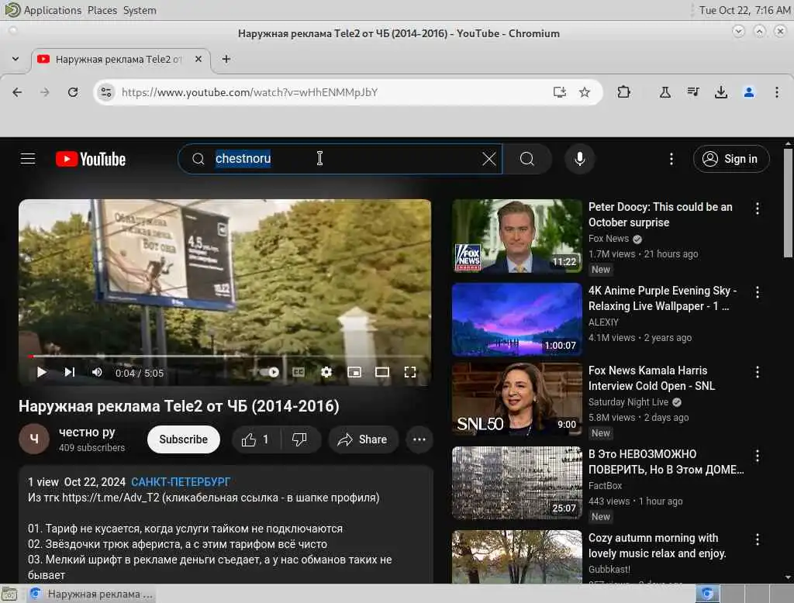Open Chromium three-dot main menu
Image resolution: width=794 pixels, height=603 pixels.
tap(777, 92)
